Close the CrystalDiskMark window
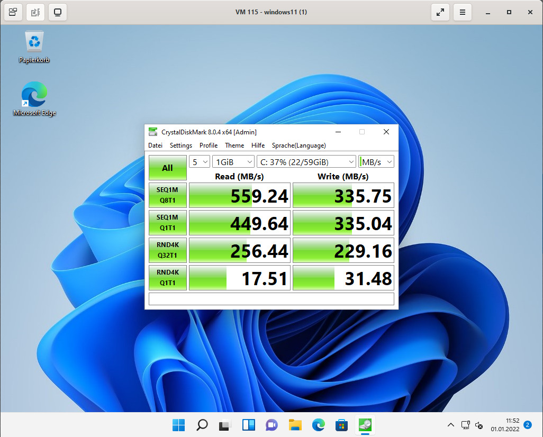The width and height of the screenshot is (543, 437). coord(386,132)
